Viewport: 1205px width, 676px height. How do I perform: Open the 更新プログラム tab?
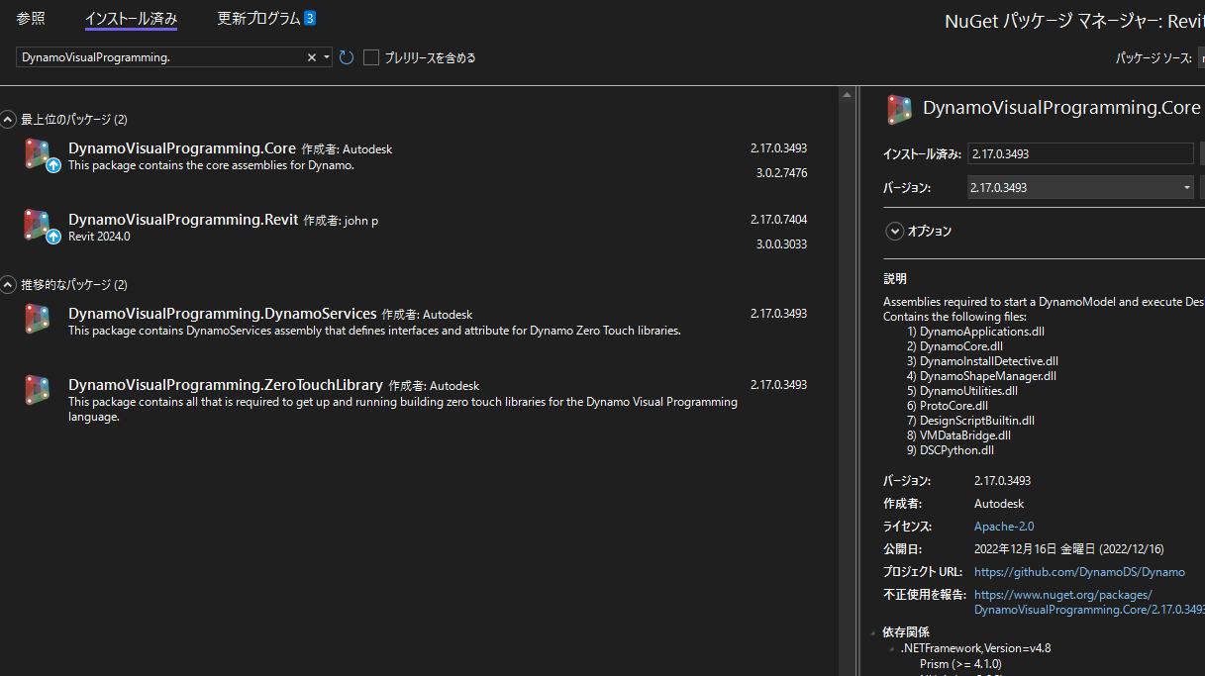point(258,18)
